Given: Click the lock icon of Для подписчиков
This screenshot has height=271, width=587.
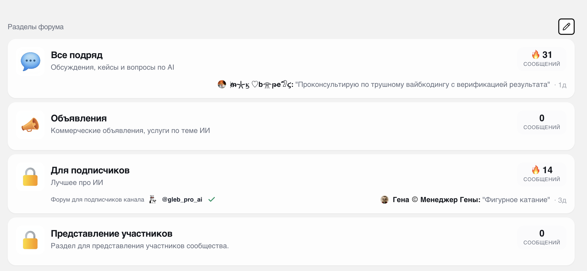Looking at the screenshot, I should click(30, 177).
